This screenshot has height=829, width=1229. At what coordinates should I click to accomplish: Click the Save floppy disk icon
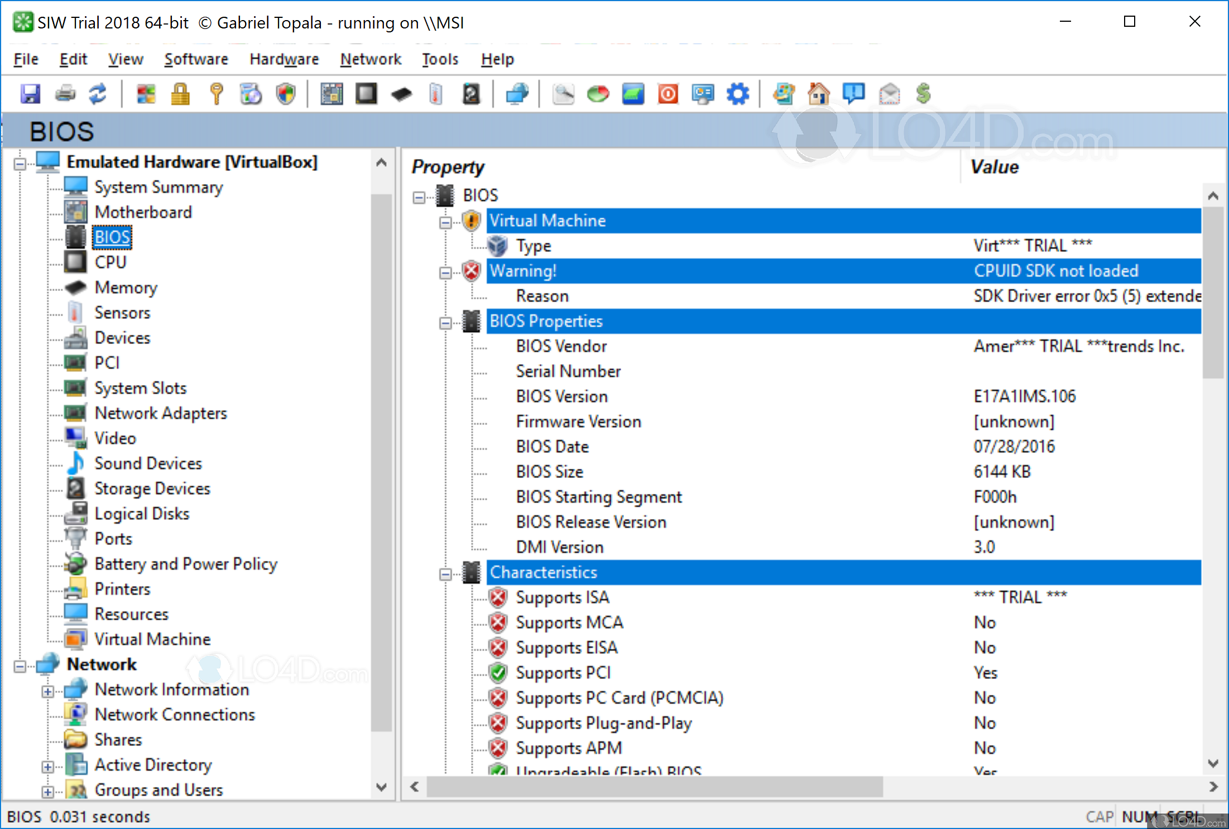coord(30,94)
